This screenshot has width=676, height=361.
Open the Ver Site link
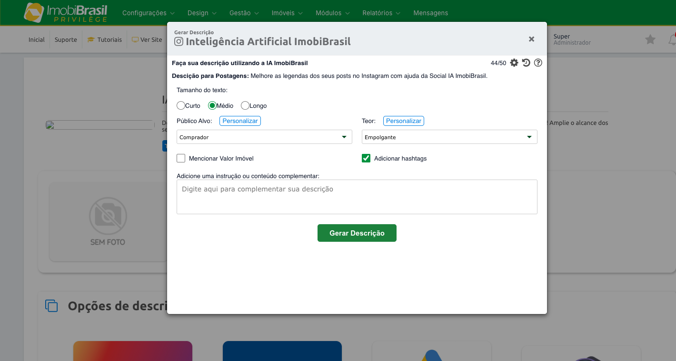147,39
